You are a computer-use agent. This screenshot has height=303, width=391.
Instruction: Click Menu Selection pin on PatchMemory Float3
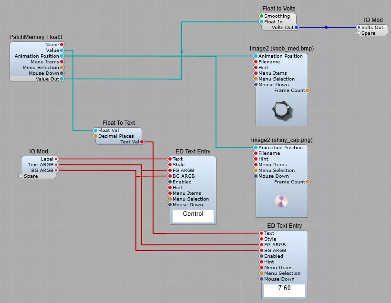(62, 68)
